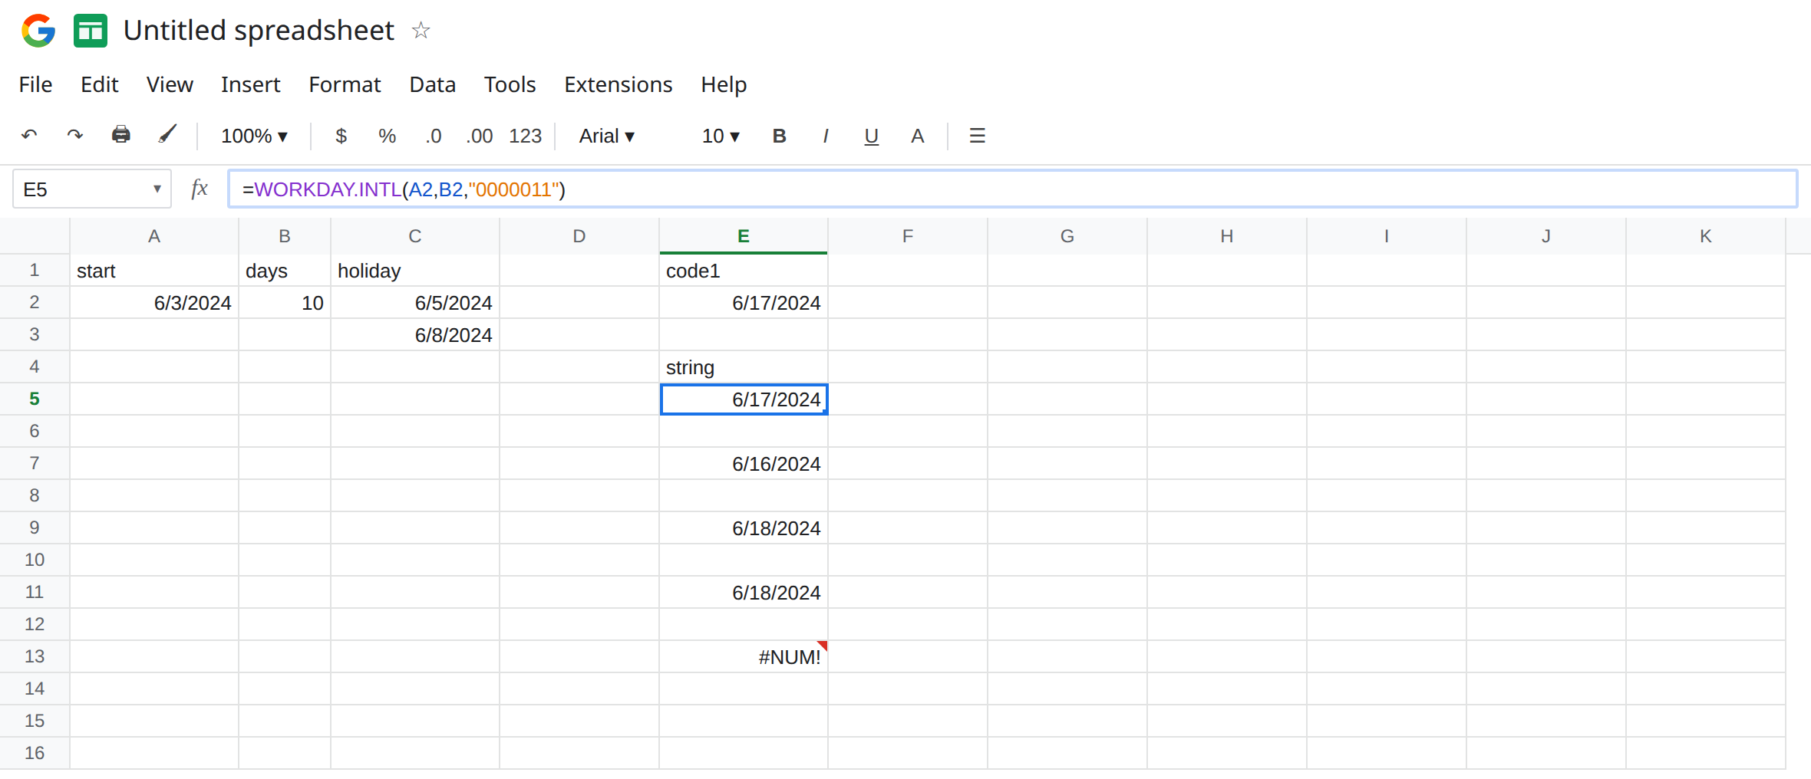Select cell E9 showing 6/18/2024

point(744,528)
